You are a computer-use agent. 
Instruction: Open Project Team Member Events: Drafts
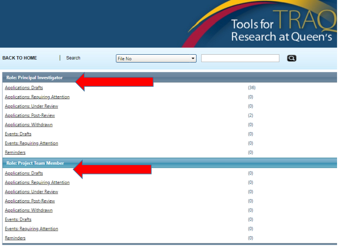pyautogui.click(x=18, y=219)
